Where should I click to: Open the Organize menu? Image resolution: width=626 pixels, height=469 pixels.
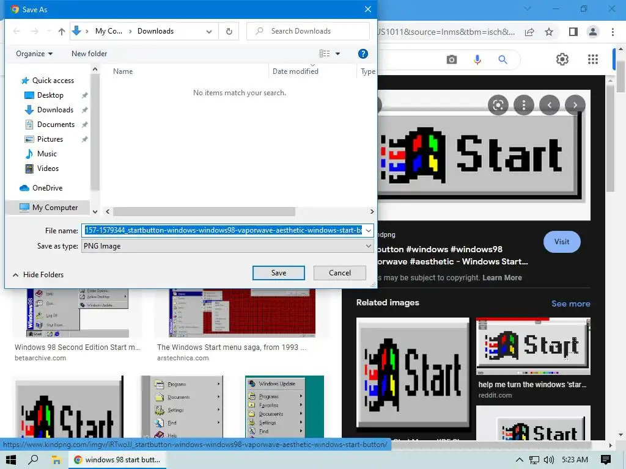[x=34, y=54]
